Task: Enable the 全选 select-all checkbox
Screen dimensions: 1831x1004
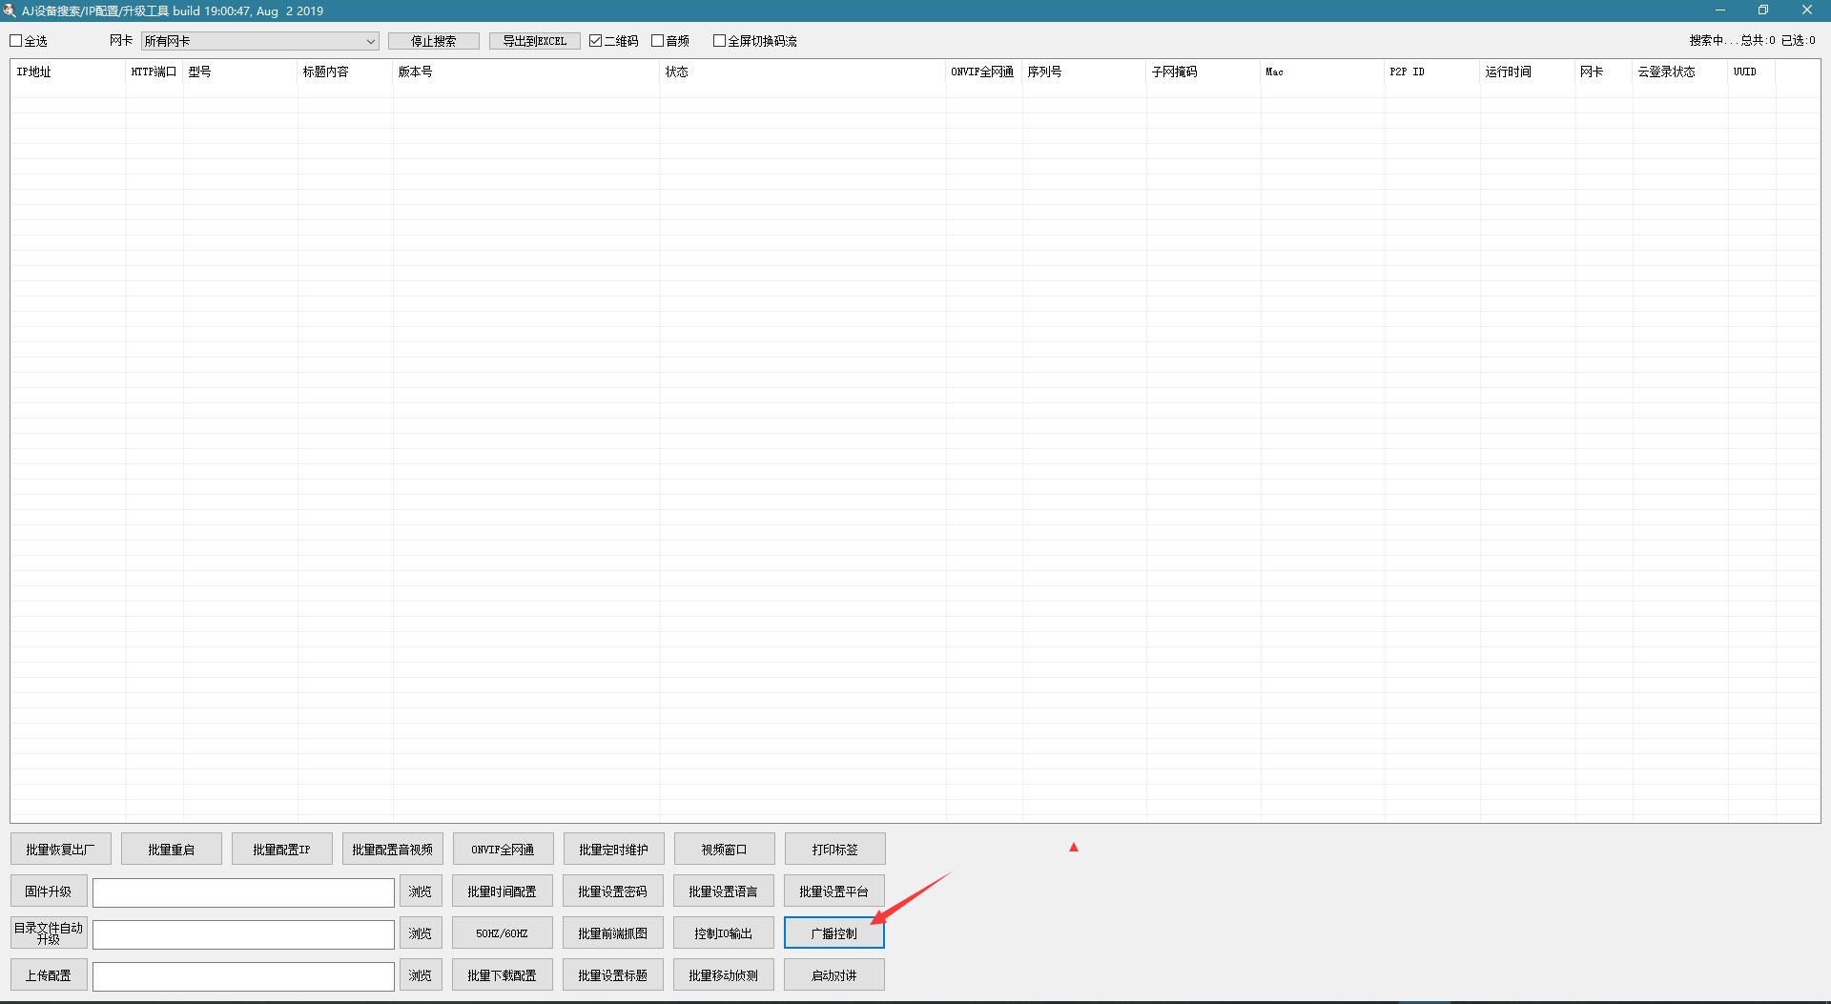Action: point(16,41)
